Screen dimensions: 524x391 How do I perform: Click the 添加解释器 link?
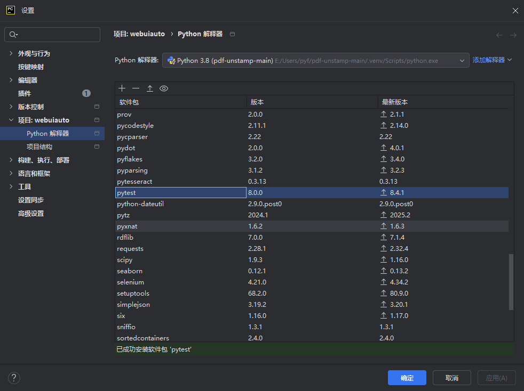pos(489,60)
